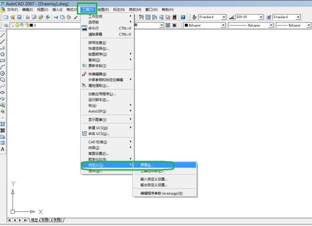Select the Make Block tool
This screenshot has width=312, height=226.
pyautogui.click(x=3, y=111)
